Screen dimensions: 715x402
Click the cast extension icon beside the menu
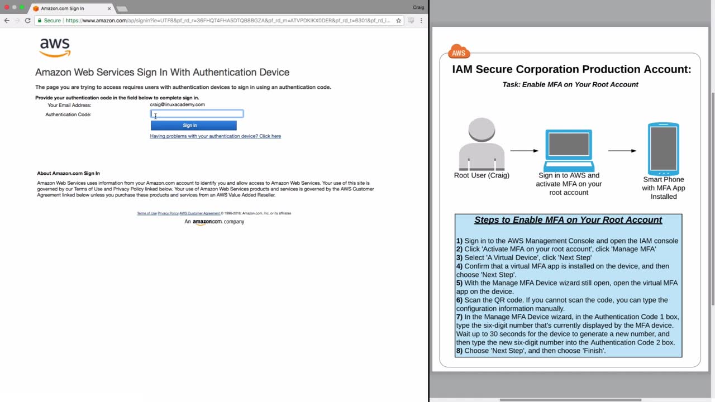[411, 21]
